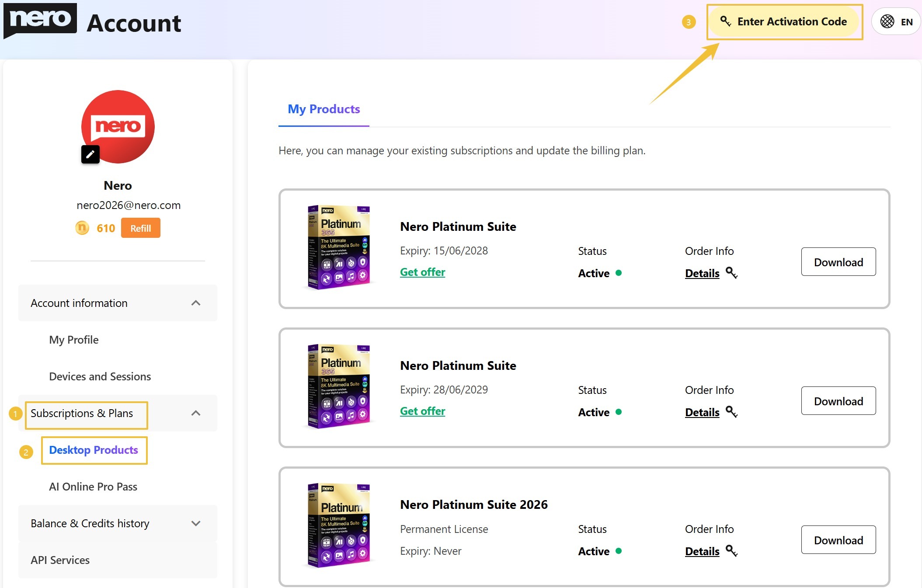Open My Profile page

[74, 340]
